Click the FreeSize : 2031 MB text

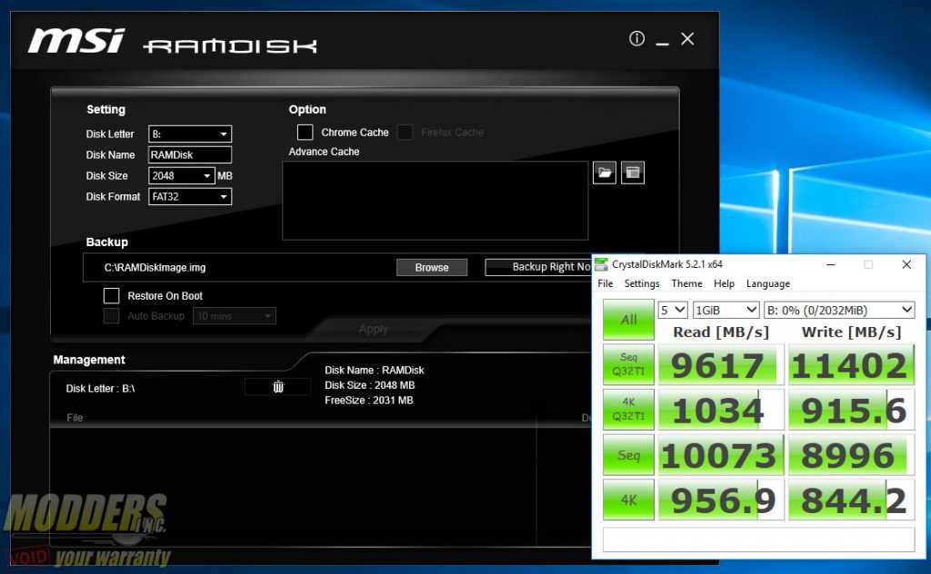pyautogui.click(x=369, y=401)
